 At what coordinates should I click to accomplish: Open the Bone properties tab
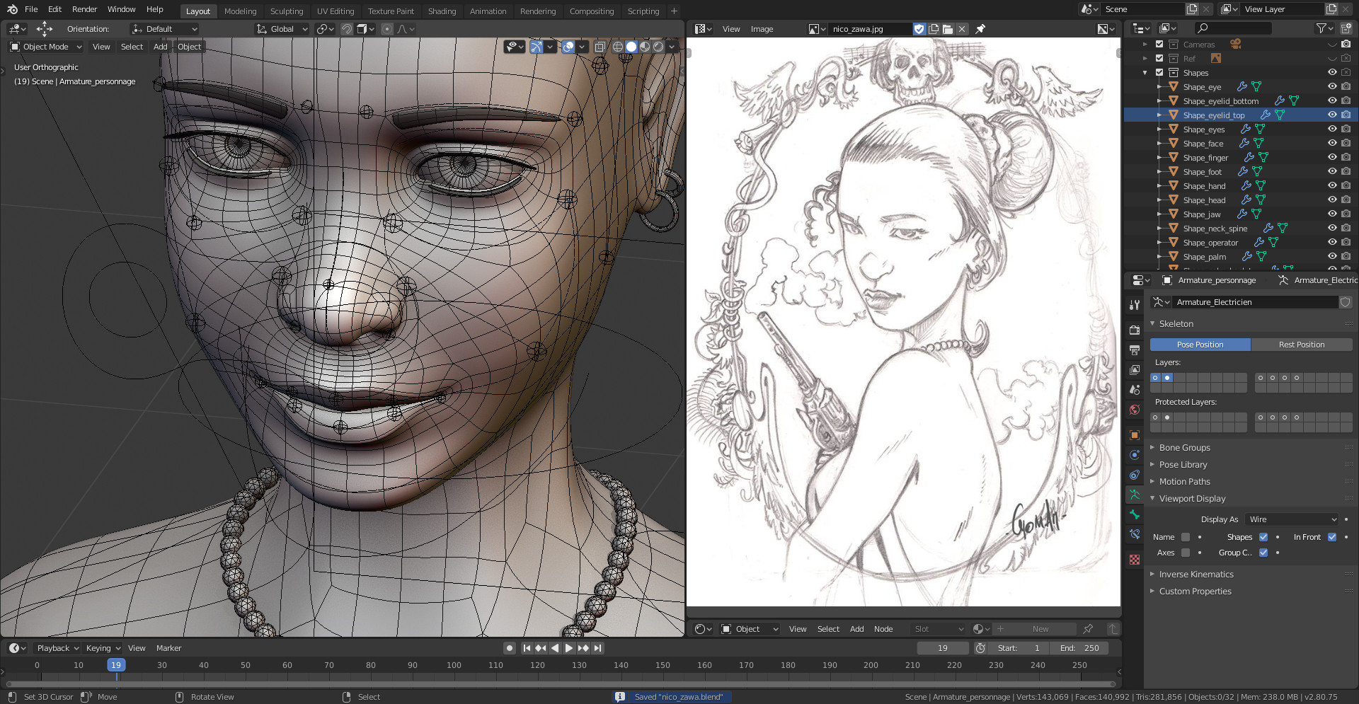(1135, 514)
